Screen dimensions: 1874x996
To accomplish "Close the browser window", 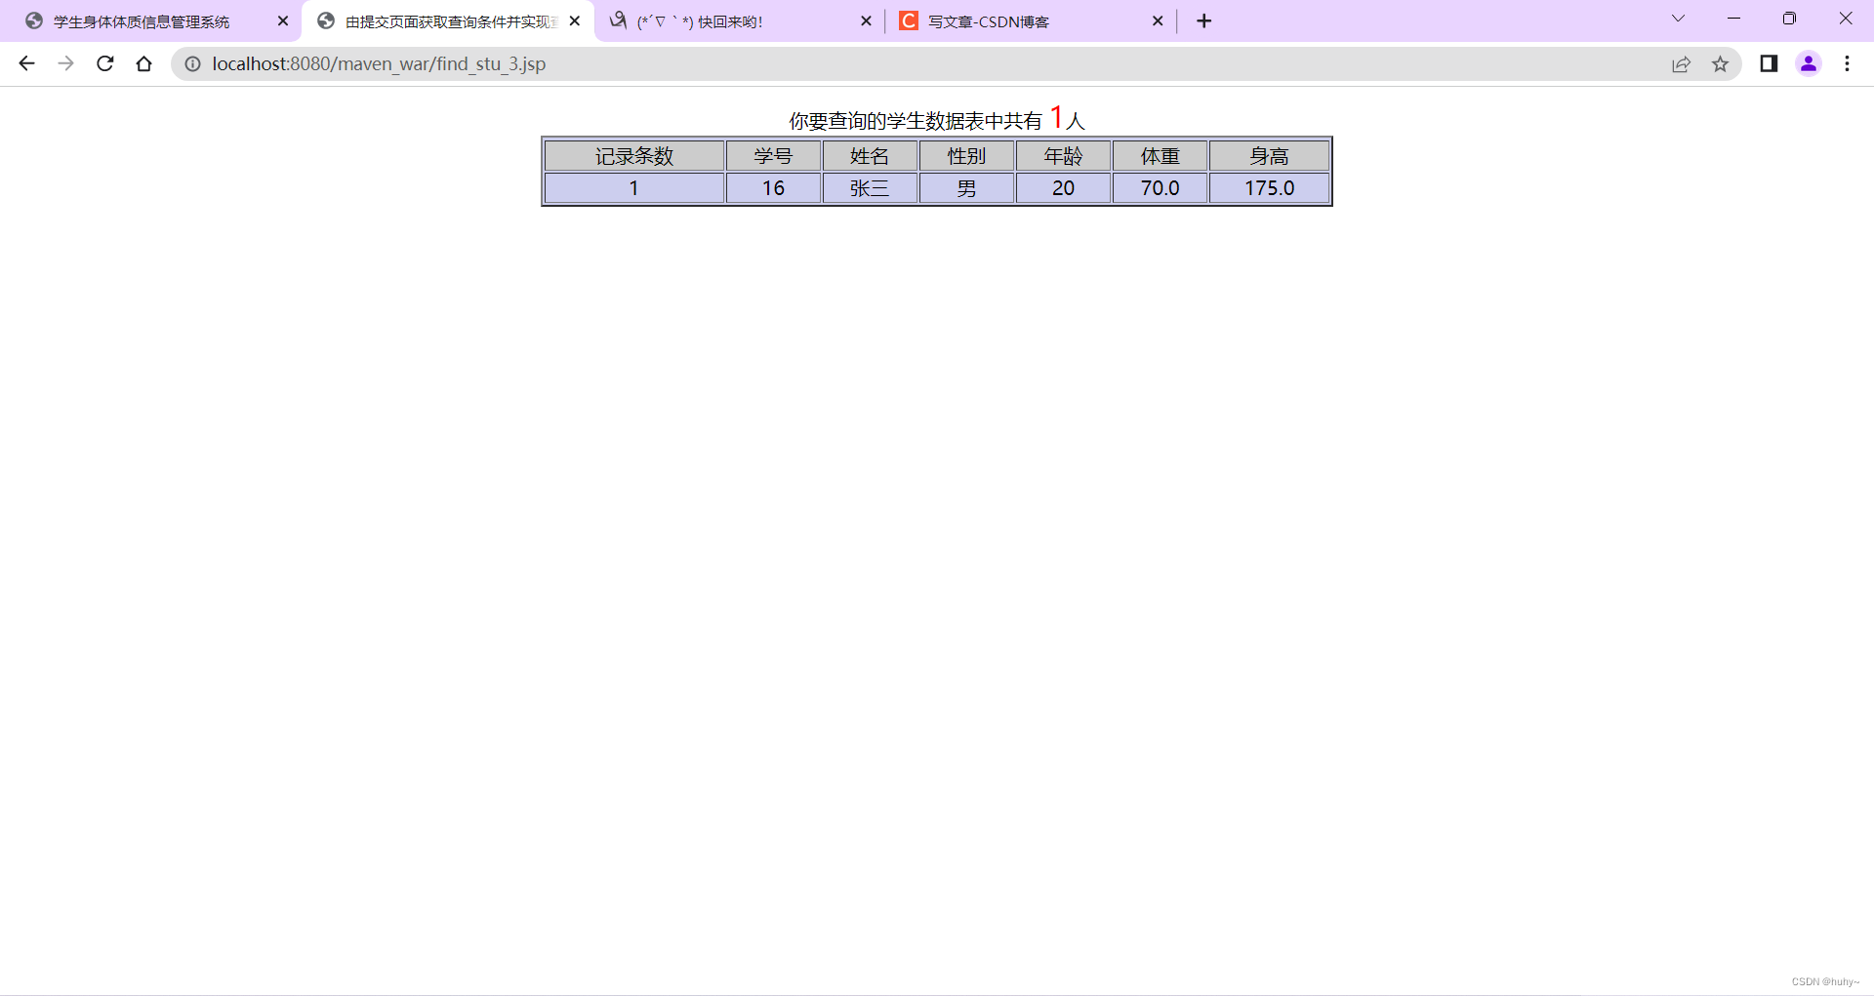I will click(x=1845, y=19).
